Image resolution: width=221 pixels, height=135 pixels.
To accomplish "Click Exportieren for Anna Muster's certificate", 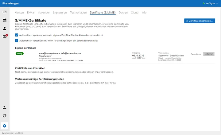I will [196, 54].
